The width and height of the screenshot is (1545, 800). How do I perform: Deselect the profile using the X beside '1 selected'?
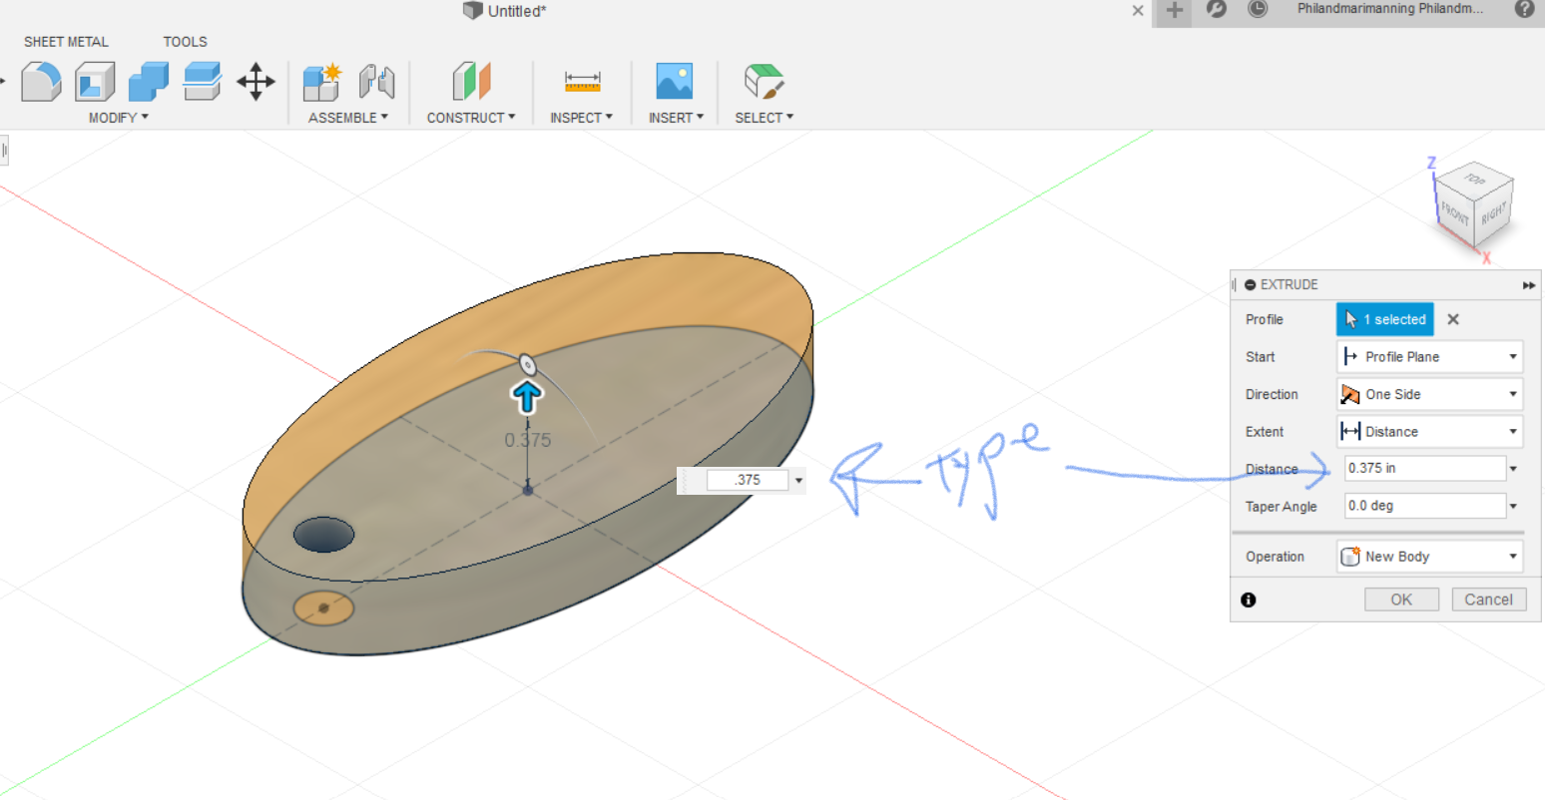point(1452,319)
